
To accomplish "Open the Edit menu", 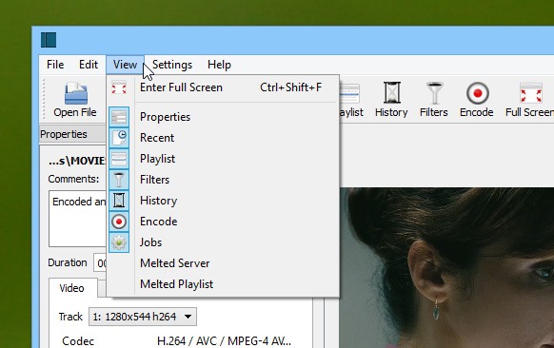I will (x=89, y=65).
